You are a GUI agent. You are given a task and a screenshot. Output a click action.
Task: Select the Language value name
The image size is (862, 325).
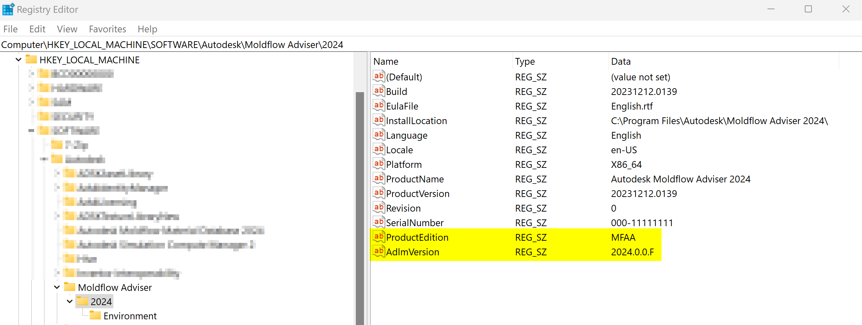pos(407,135)
